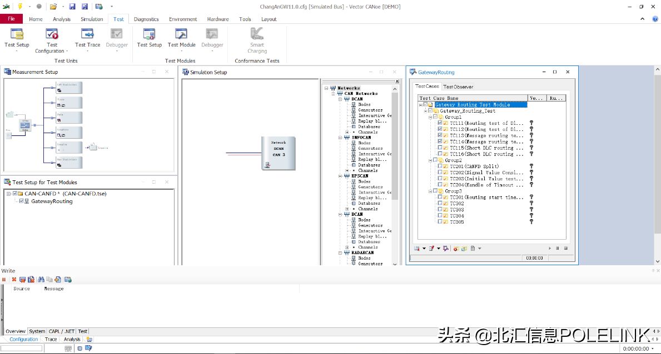The width and height of the screenshot is (661, 354).
Task: Switch to the Analysis ribbon tab
Action: pos(62,19)
